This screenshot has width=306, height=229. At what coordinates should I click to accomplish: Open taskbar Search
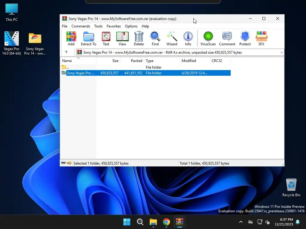coord(140,222)
